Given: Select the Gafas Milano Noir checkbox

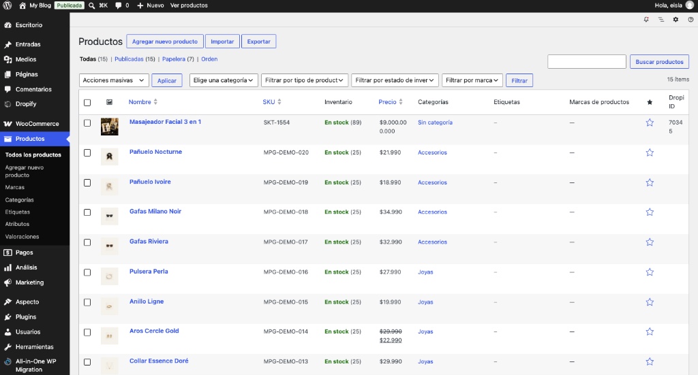Looking at the screenshot, I should 87,212.
